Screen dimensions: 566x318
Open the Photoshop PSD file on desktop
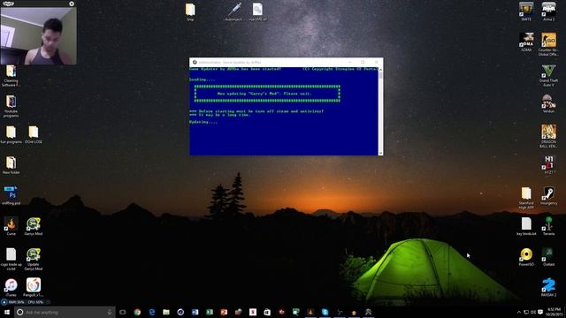pos(11,195)
